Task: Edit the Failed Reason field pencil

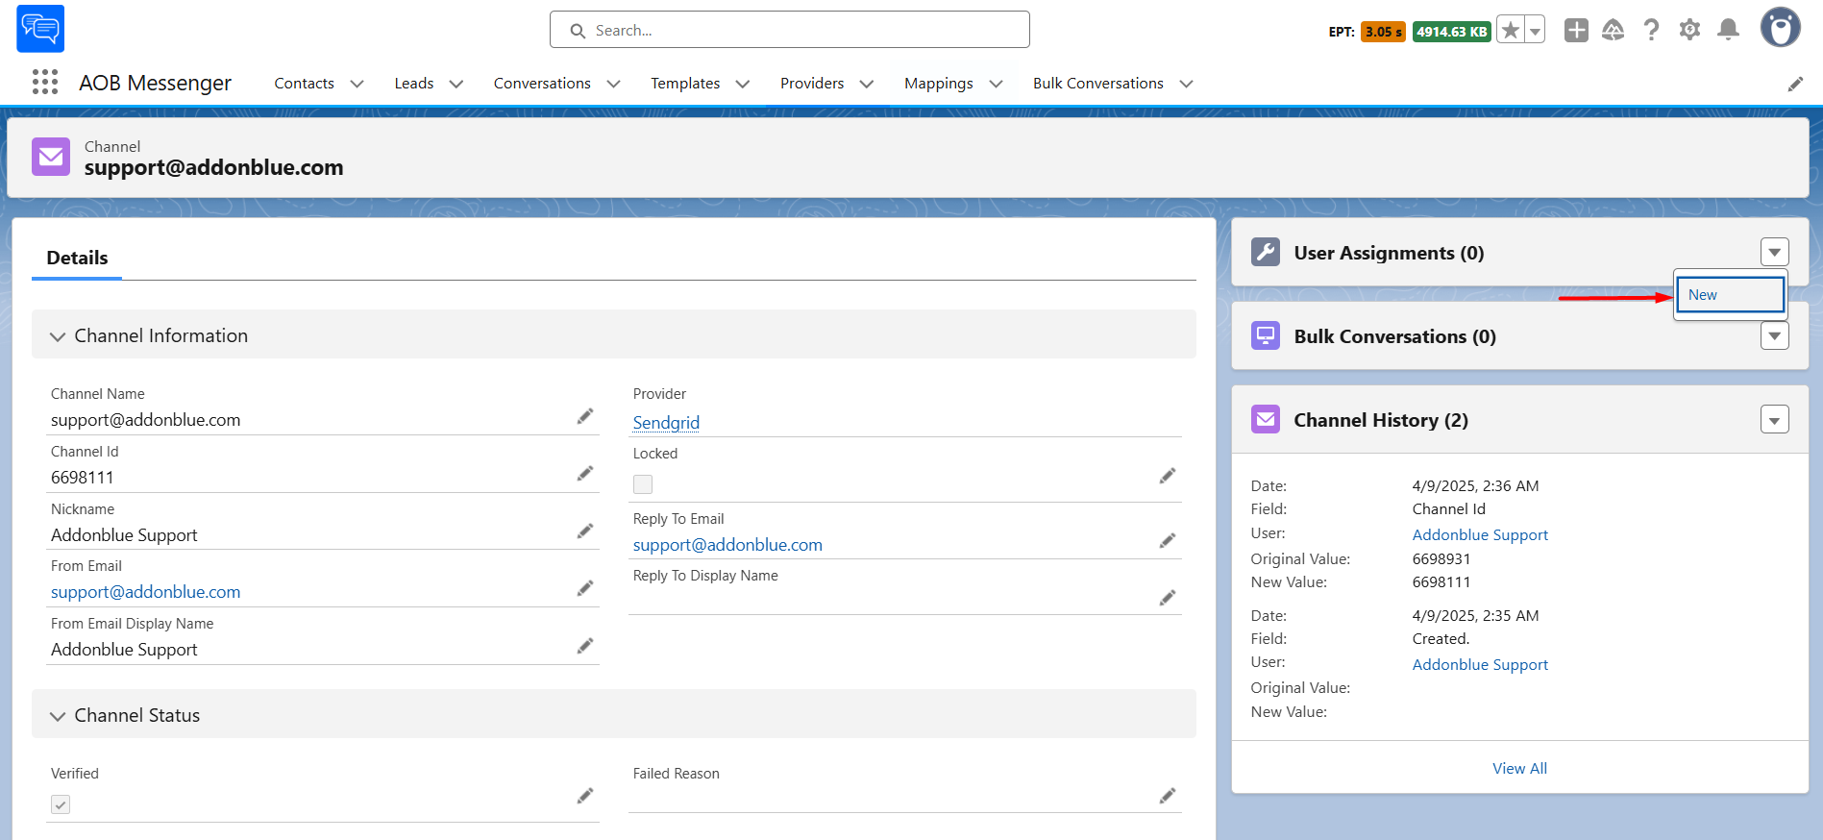Action: click(x=1168, y=796)
